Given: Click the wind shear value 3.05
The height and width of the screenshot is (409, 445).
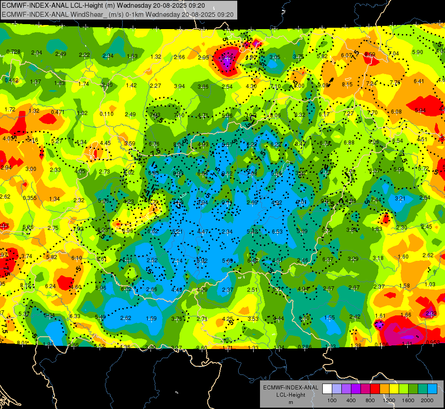Looking at the screenshot, I should point(275,57).
